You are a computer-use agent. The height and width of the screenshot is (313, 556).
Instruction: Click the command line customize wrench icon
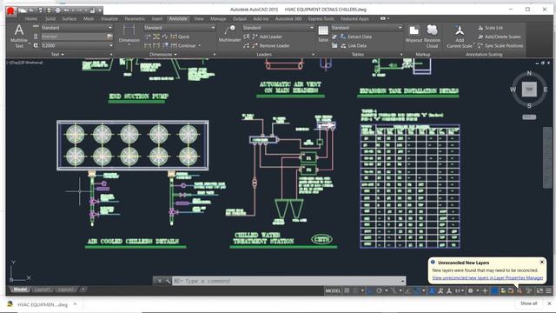click(x=168, y=281)
